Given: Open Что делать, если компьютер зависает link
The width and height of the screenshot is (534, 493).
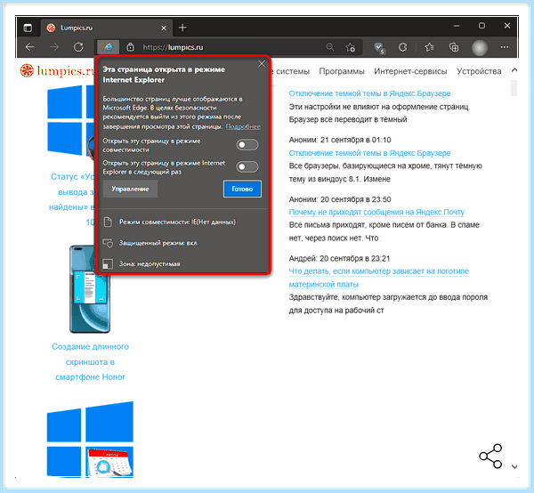Looking at the screenshot, I should (379, 278).
